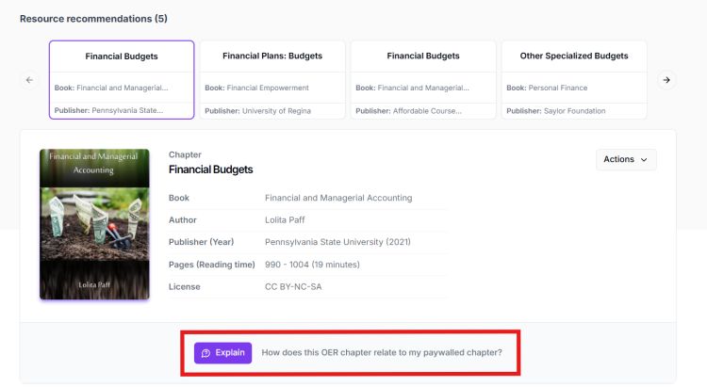The width and height of the screenshot is (707, 387).
Task: Click the OER chapter relation question text
Action: (x=382, y=353)
